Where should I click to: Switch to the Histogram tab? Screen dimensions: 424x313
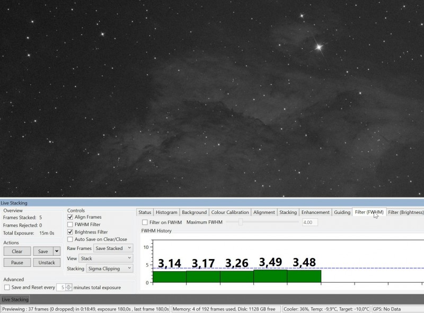tap(166, 212)
